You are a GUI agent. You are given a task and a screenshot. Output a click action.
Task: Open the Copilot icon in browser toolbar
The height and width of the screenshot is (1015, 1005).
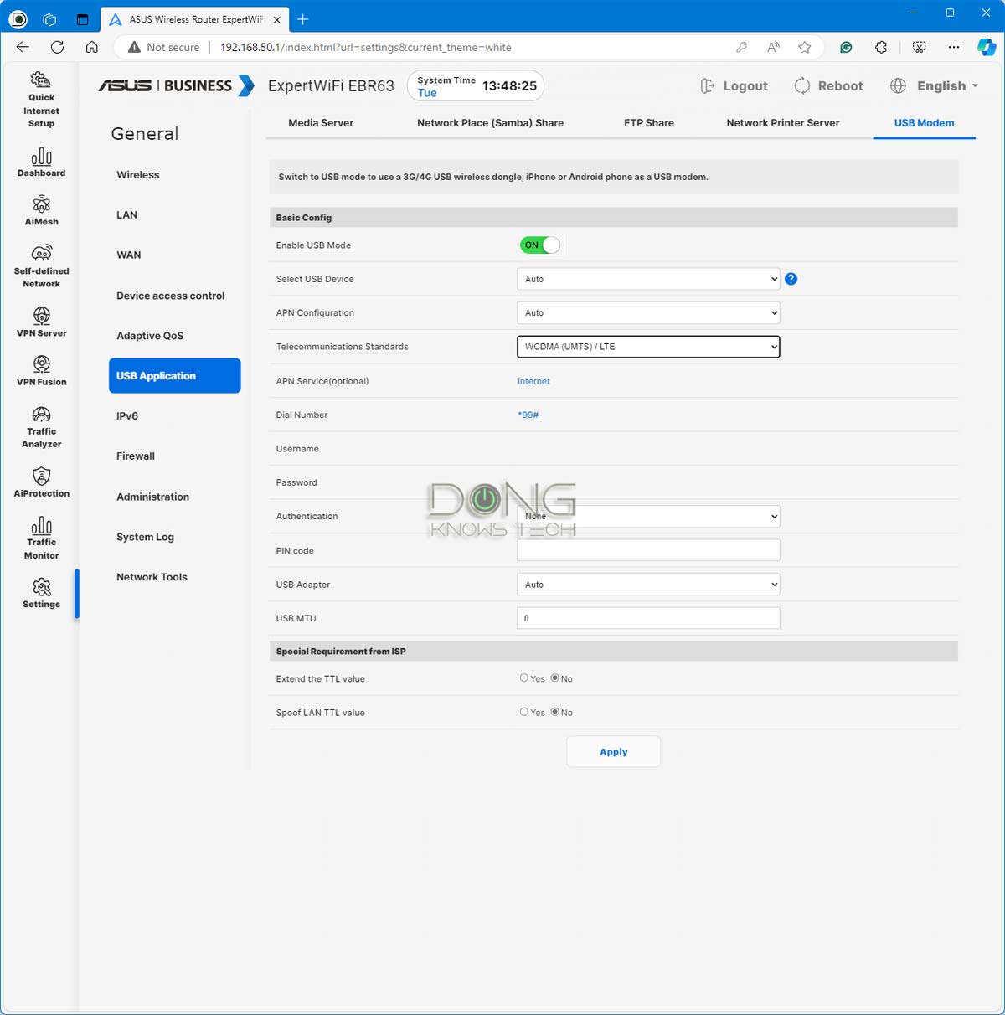[x=986, y=47]
